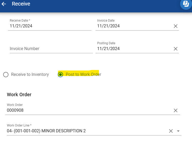Click the Work Order section heading

coord(19,94)
